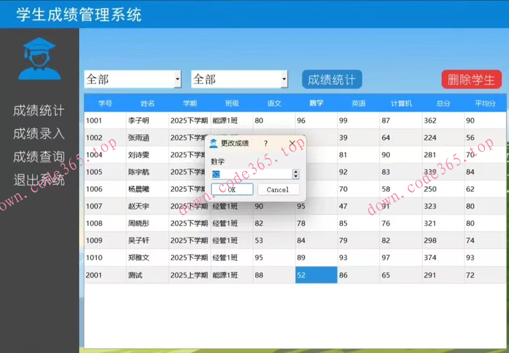Click the name cell 李子明

pyautogui.click(x=148, y=120)
